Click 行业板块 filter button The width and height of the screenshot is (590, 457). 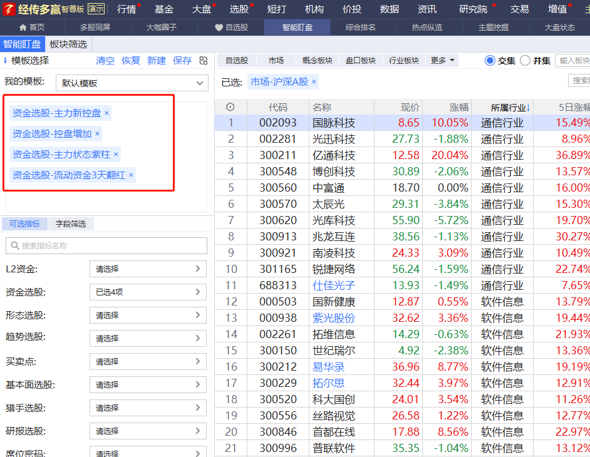[x=404, y=61]
